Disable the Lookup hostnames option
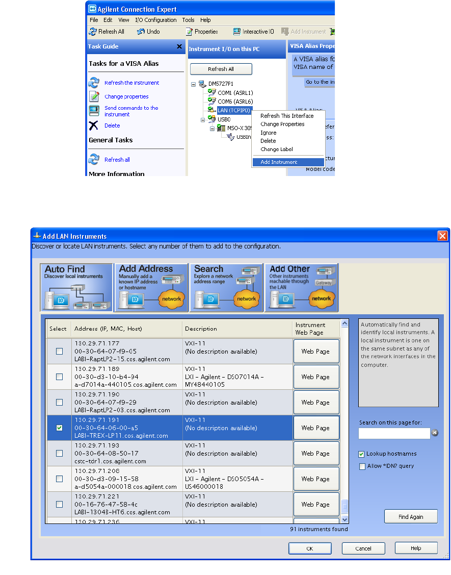The width and height of the screenshot is (451, 575). [362, 454]
